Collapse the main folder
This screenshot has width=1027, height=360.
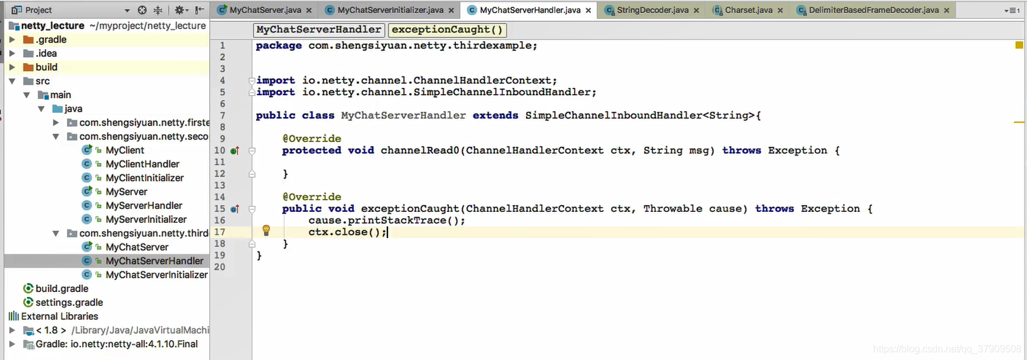(x=26, y=95)
